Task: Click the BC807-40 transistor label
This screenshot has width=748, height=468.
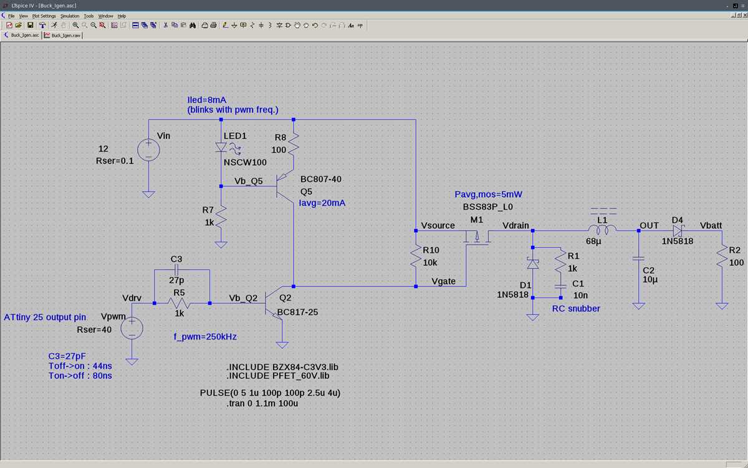Action: click(320, 179)
